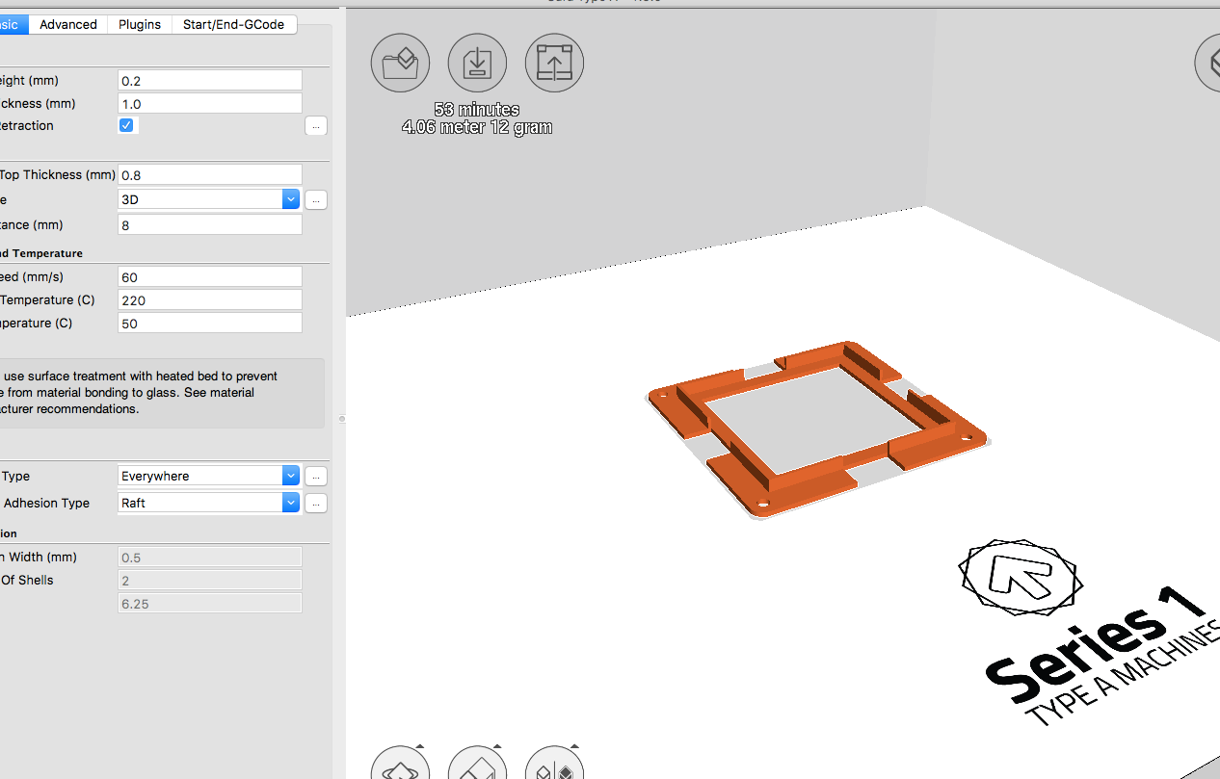Click the layer height field showing 0.2
Viewport: 1220px width, 779px height.
point(210,81)
